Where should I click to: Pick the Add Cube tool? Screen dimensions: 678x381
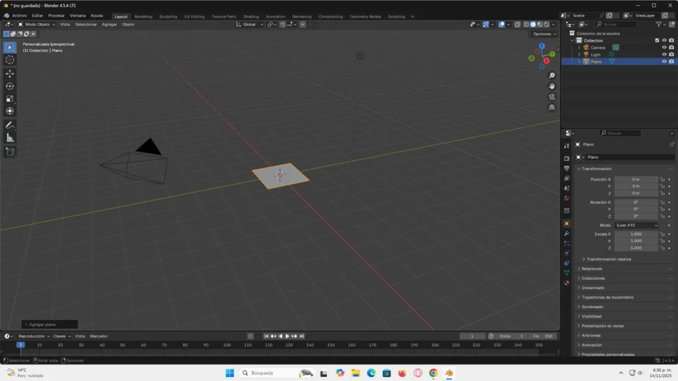click(10, 151)
